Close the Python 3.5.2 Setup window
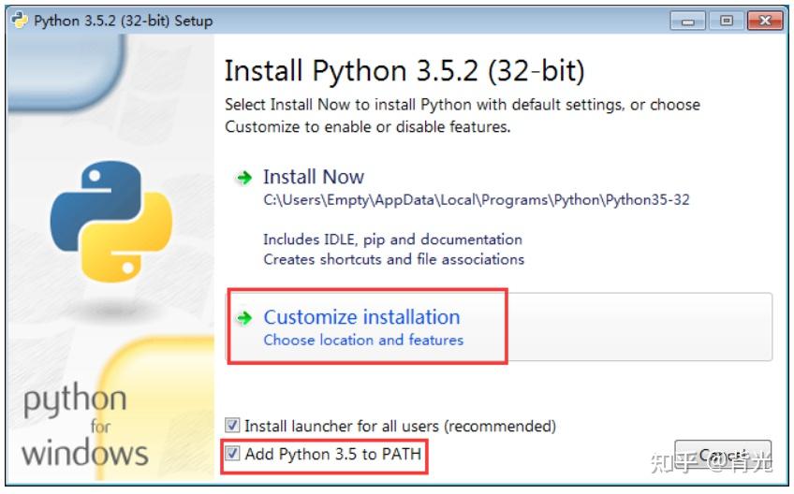Screen dimensions: 794x494 763,20
